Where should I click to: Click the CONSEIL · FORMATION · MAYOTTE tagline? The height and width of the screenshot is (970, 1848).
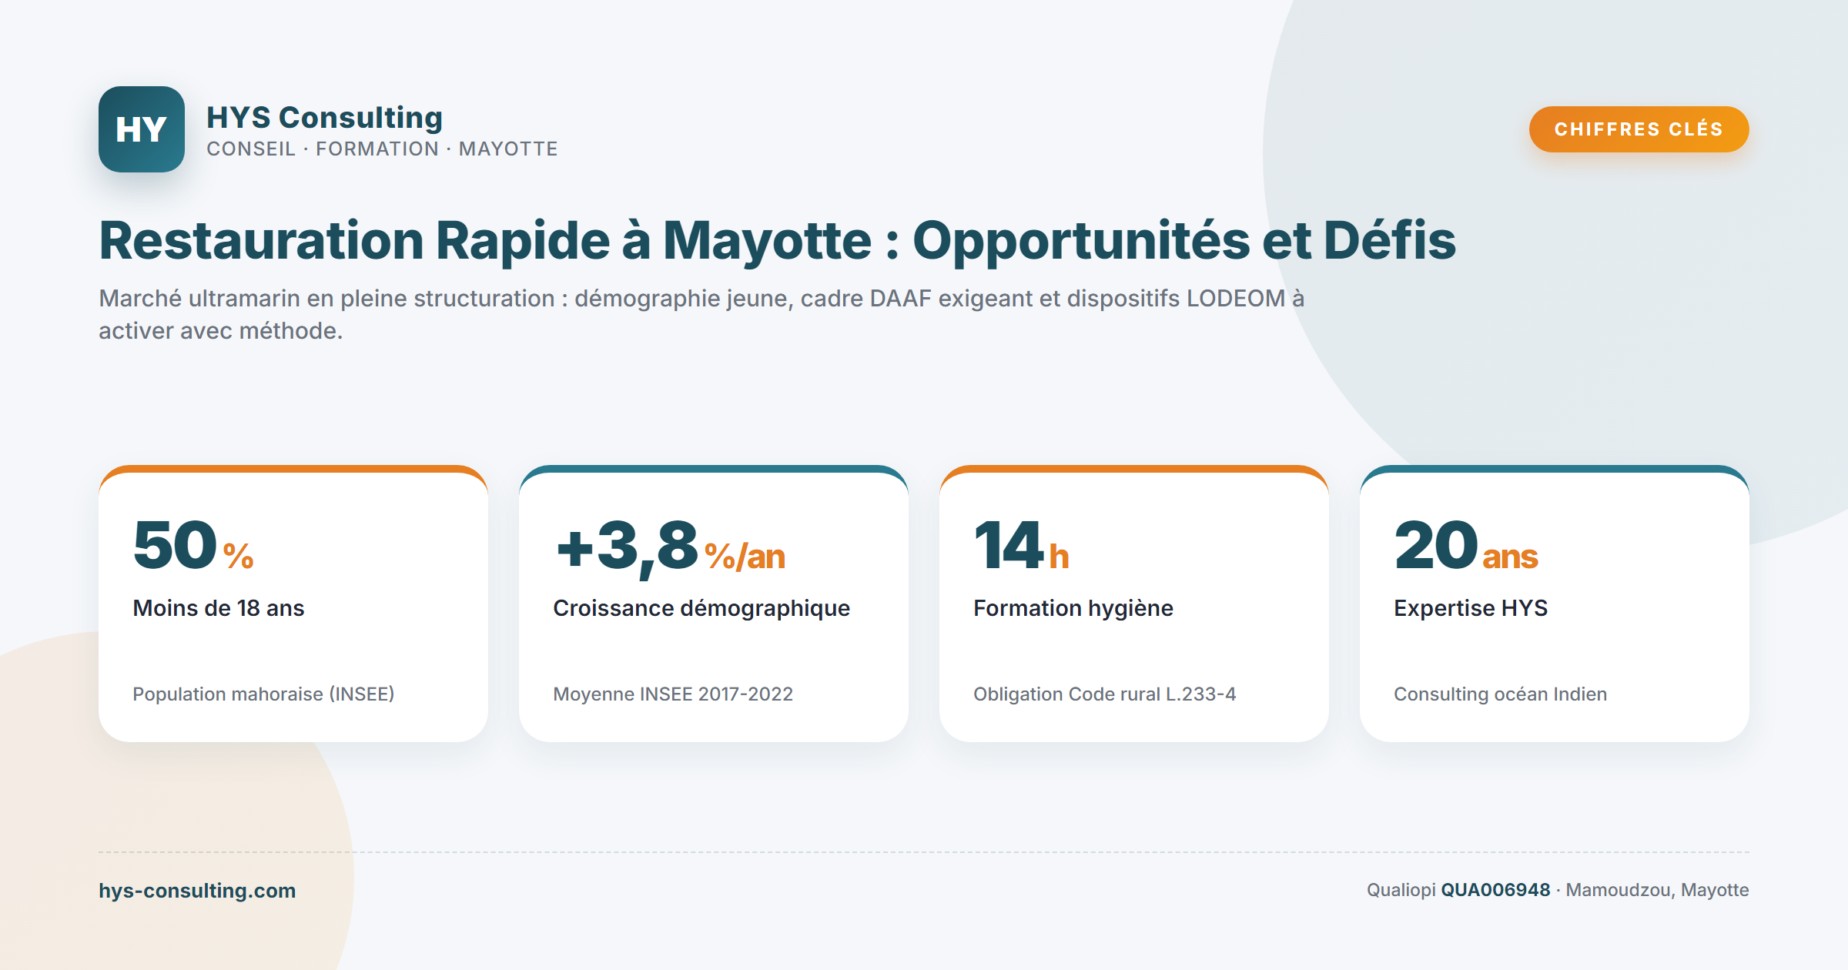[x=382, y=149]
